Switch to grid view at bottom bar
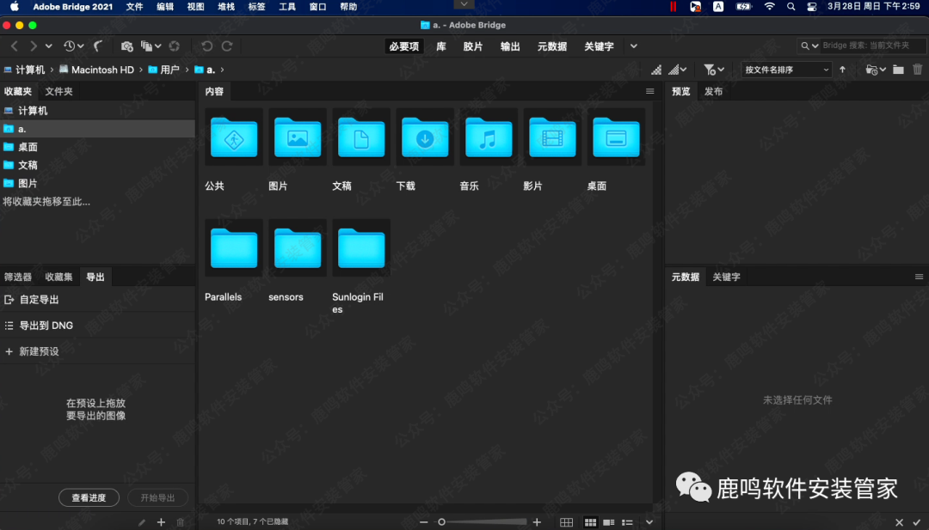This screenshot has width=929, height=530. pos(567,521)
